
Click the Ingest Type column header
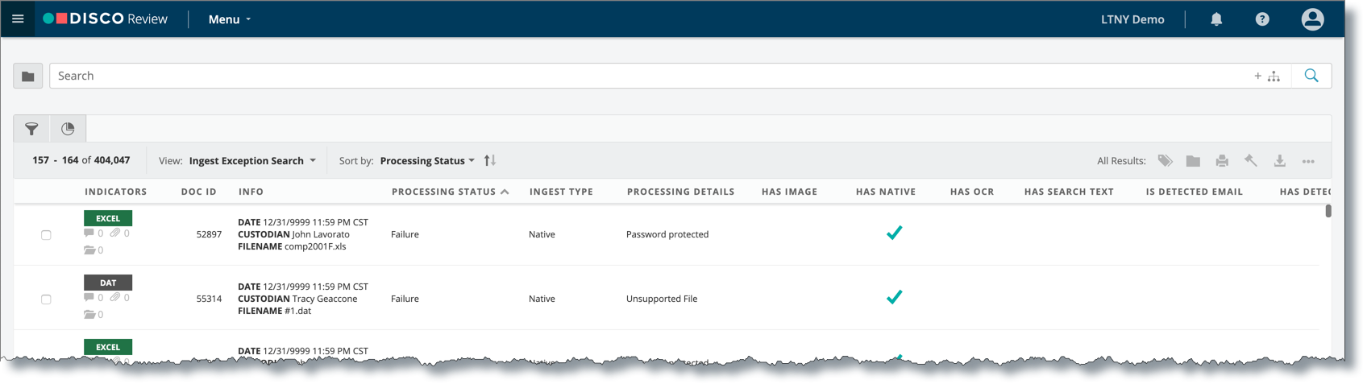[x=561, y=192]
